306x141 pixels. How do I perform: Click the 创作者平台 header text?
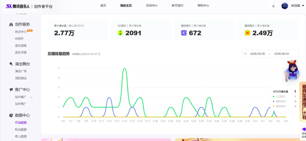[x=43, y=6]
